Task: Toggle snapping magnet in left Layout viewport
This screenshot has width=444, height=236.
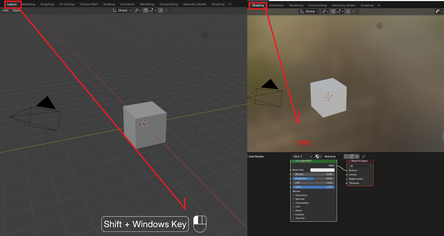Action: [x=146, y=10]
